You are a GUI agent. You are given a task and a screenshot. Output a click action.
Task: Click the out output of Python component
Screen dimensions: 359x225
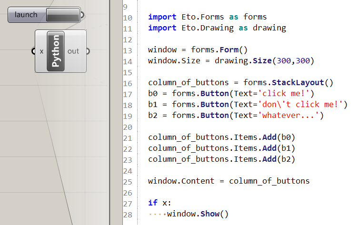(x=73, y=51)
